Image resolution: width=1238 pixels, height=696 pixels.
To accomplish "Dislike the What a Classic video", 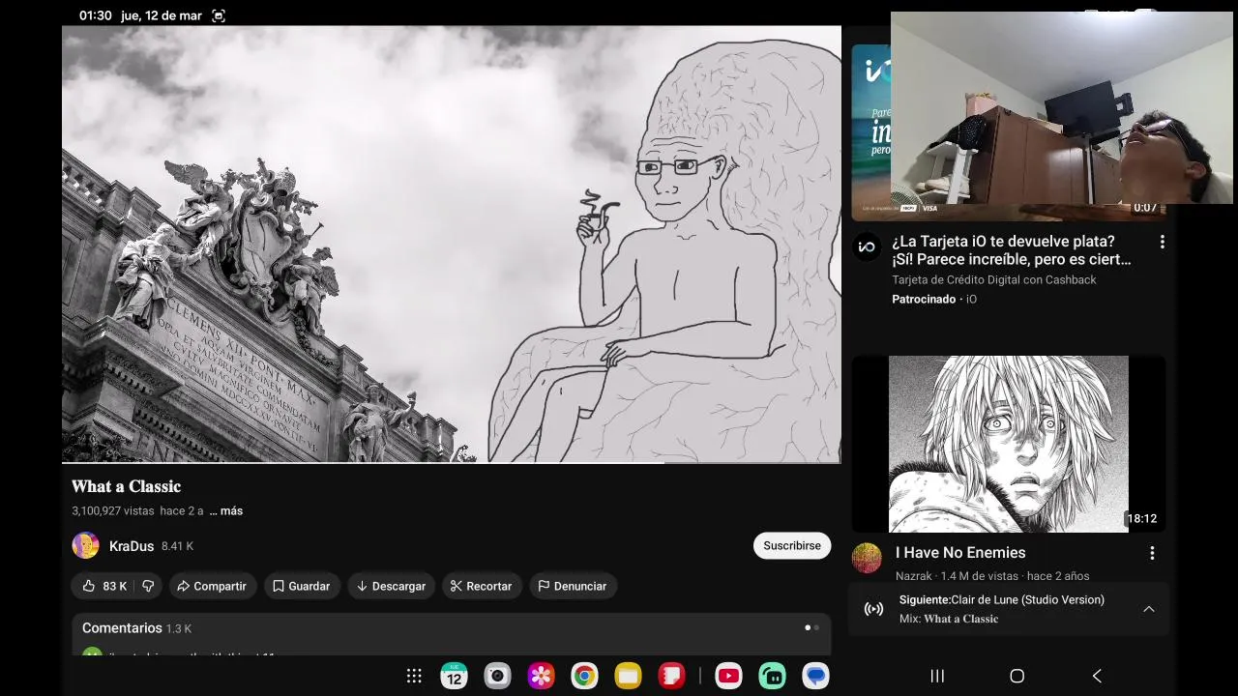I will 148,586.
